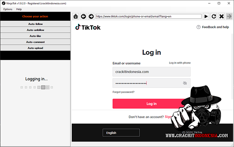Open the Options menu

[x=8, y=9]
